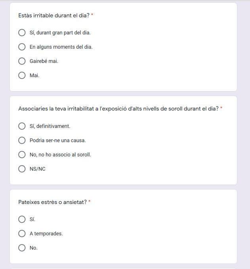Choose 'Sí, definitivament.' radio button

tap(22, 126)
